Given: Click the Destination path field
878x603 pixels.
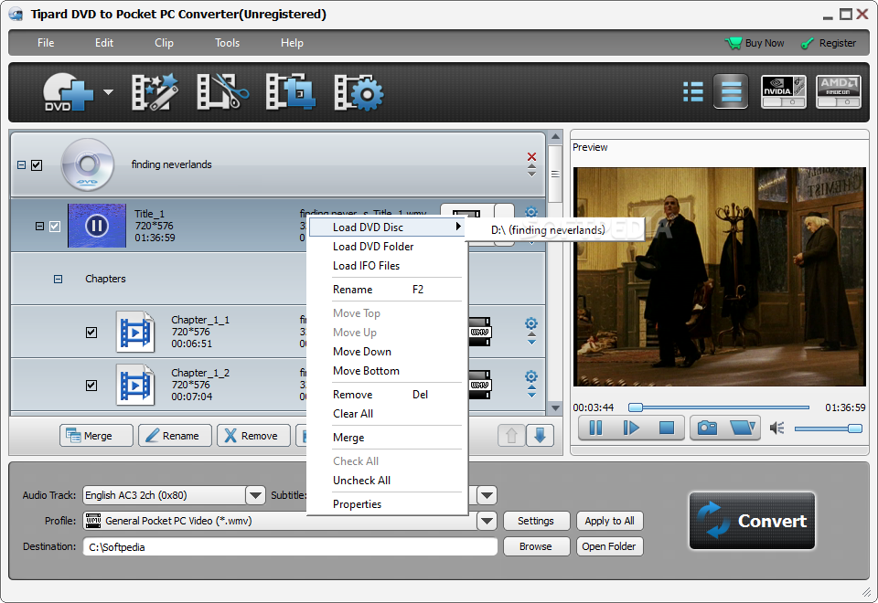Looking at the screenshot, I should tap(290, 547).
